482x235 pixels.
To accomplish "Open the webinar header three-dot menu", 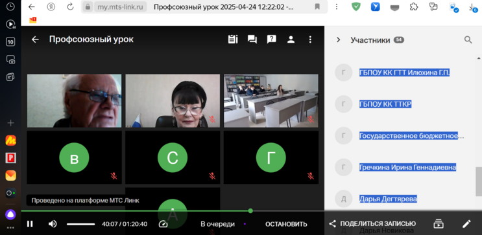I will 310,39.
